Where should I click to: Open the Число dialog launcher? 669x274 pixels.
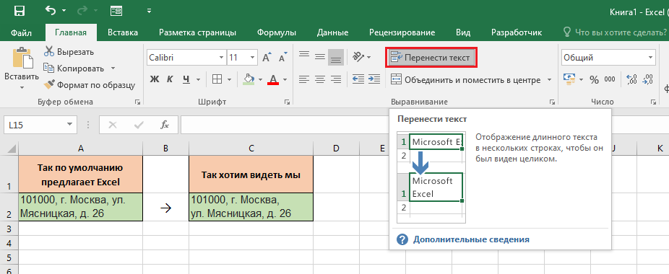coord(654,102)
